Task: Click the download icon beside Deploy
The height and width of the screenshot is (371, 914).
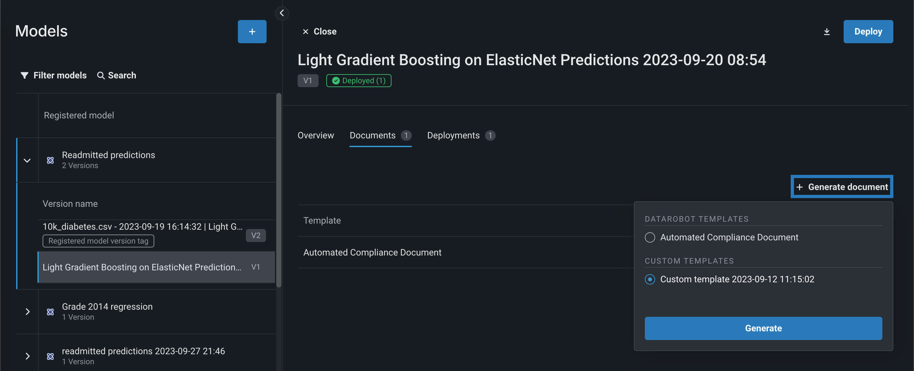Action: point(827,32)
